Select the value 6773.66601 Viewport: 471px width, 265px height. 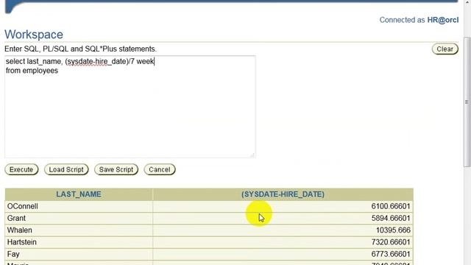pos(391,254)
